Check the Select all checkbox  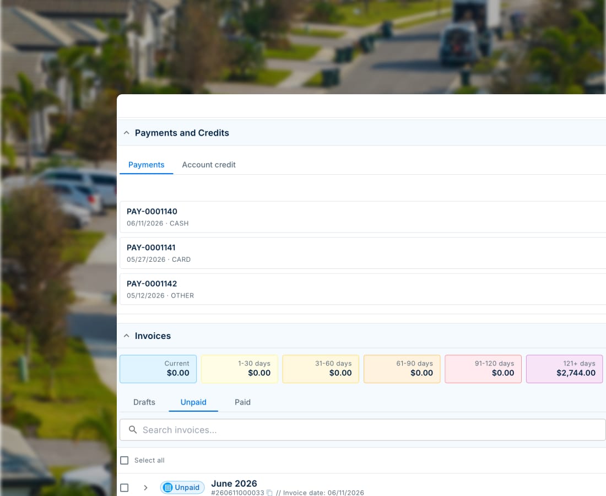pyautogui.click(x=125, y=460)
